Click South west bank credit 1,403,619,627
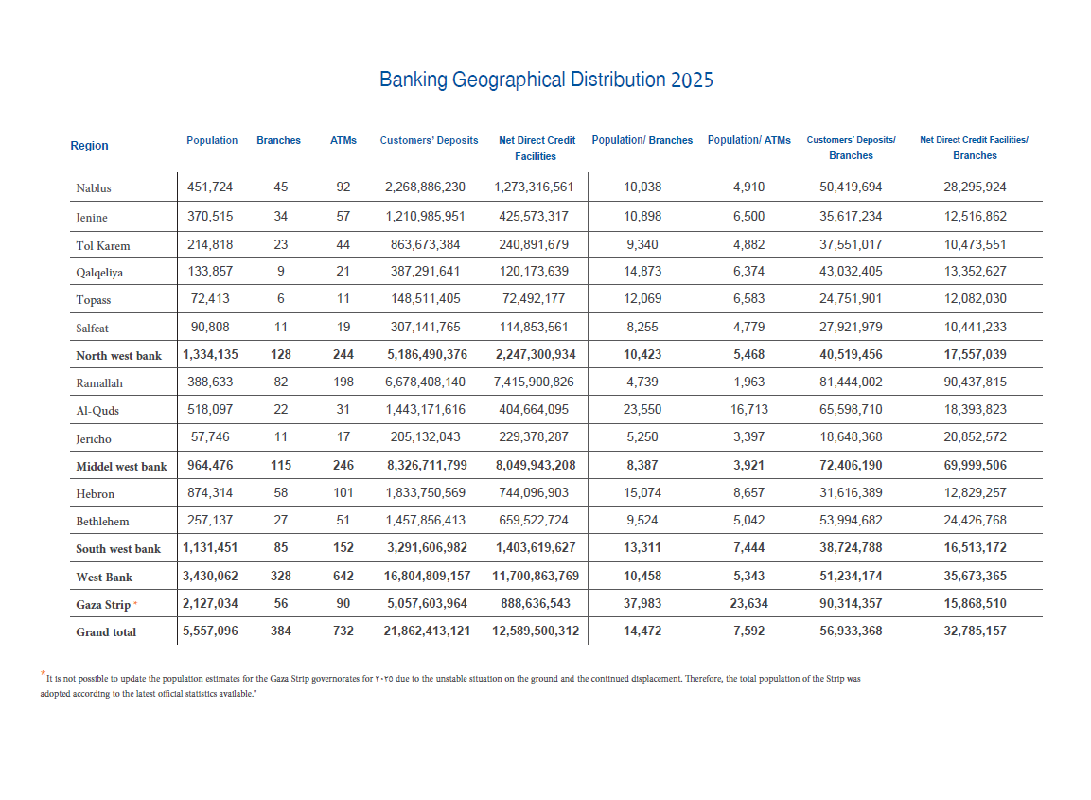Viewport: 1091px width, 800px height. [x=536, y=547]
